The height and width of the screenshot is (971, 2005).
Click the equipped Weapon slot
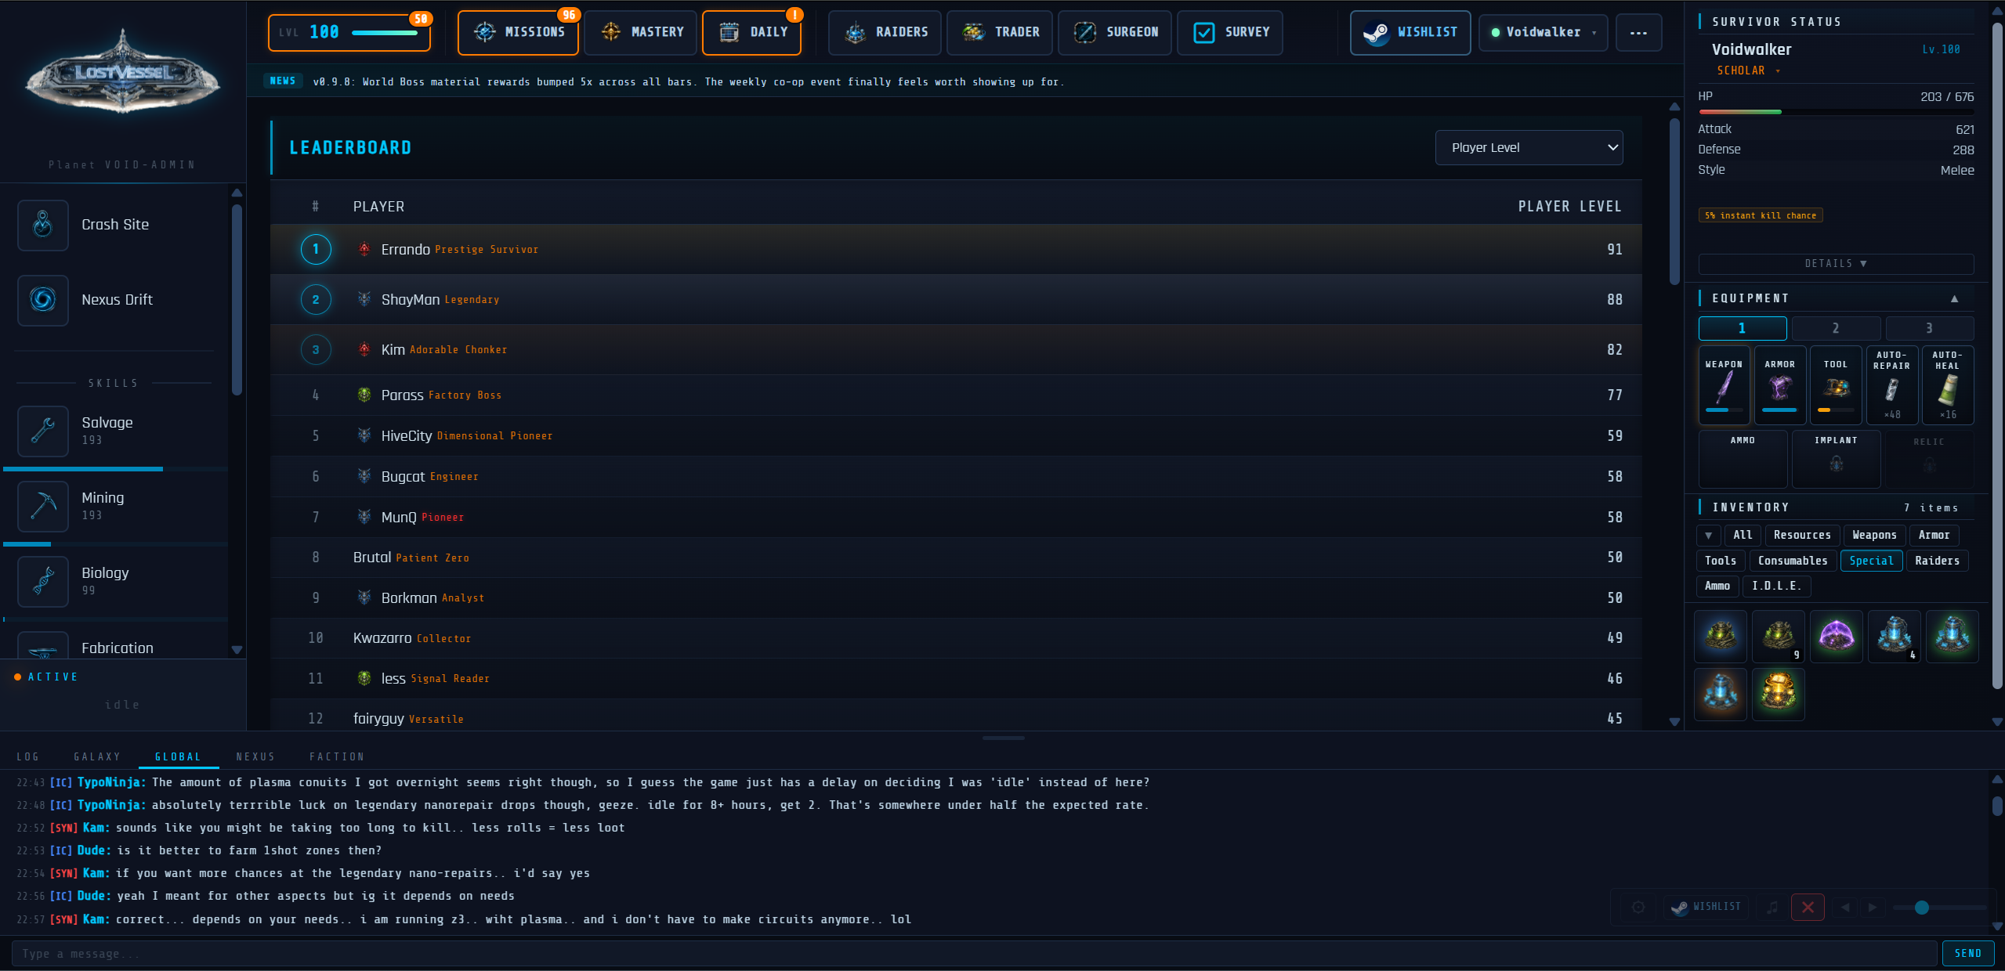click(x=1724, y=384)
